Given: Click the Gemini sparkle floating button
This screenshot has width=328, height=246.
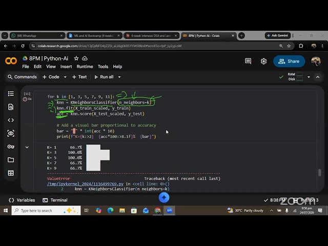Looking at the screenshot, I should tap(164, 197).
